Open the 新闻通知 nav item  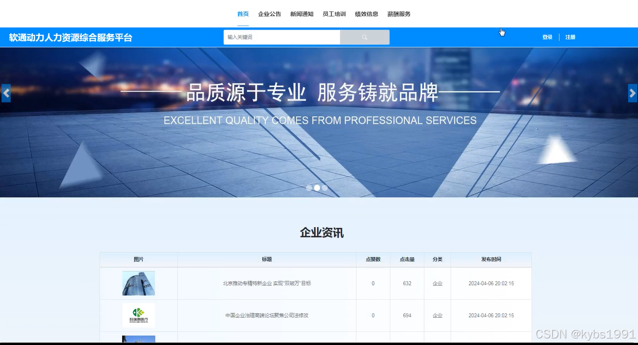pyautogui.click(x=301, y=14)
